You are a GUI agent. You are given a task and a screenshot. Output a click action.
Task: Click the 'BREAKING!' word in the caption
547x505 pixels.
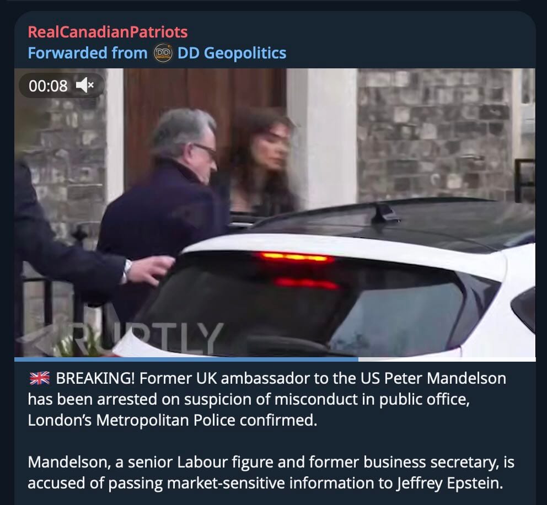coord(95,378)
